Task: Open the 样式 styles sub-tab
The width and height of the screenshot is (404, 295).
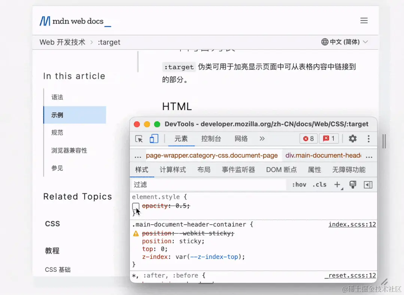Action: [142, 170]
